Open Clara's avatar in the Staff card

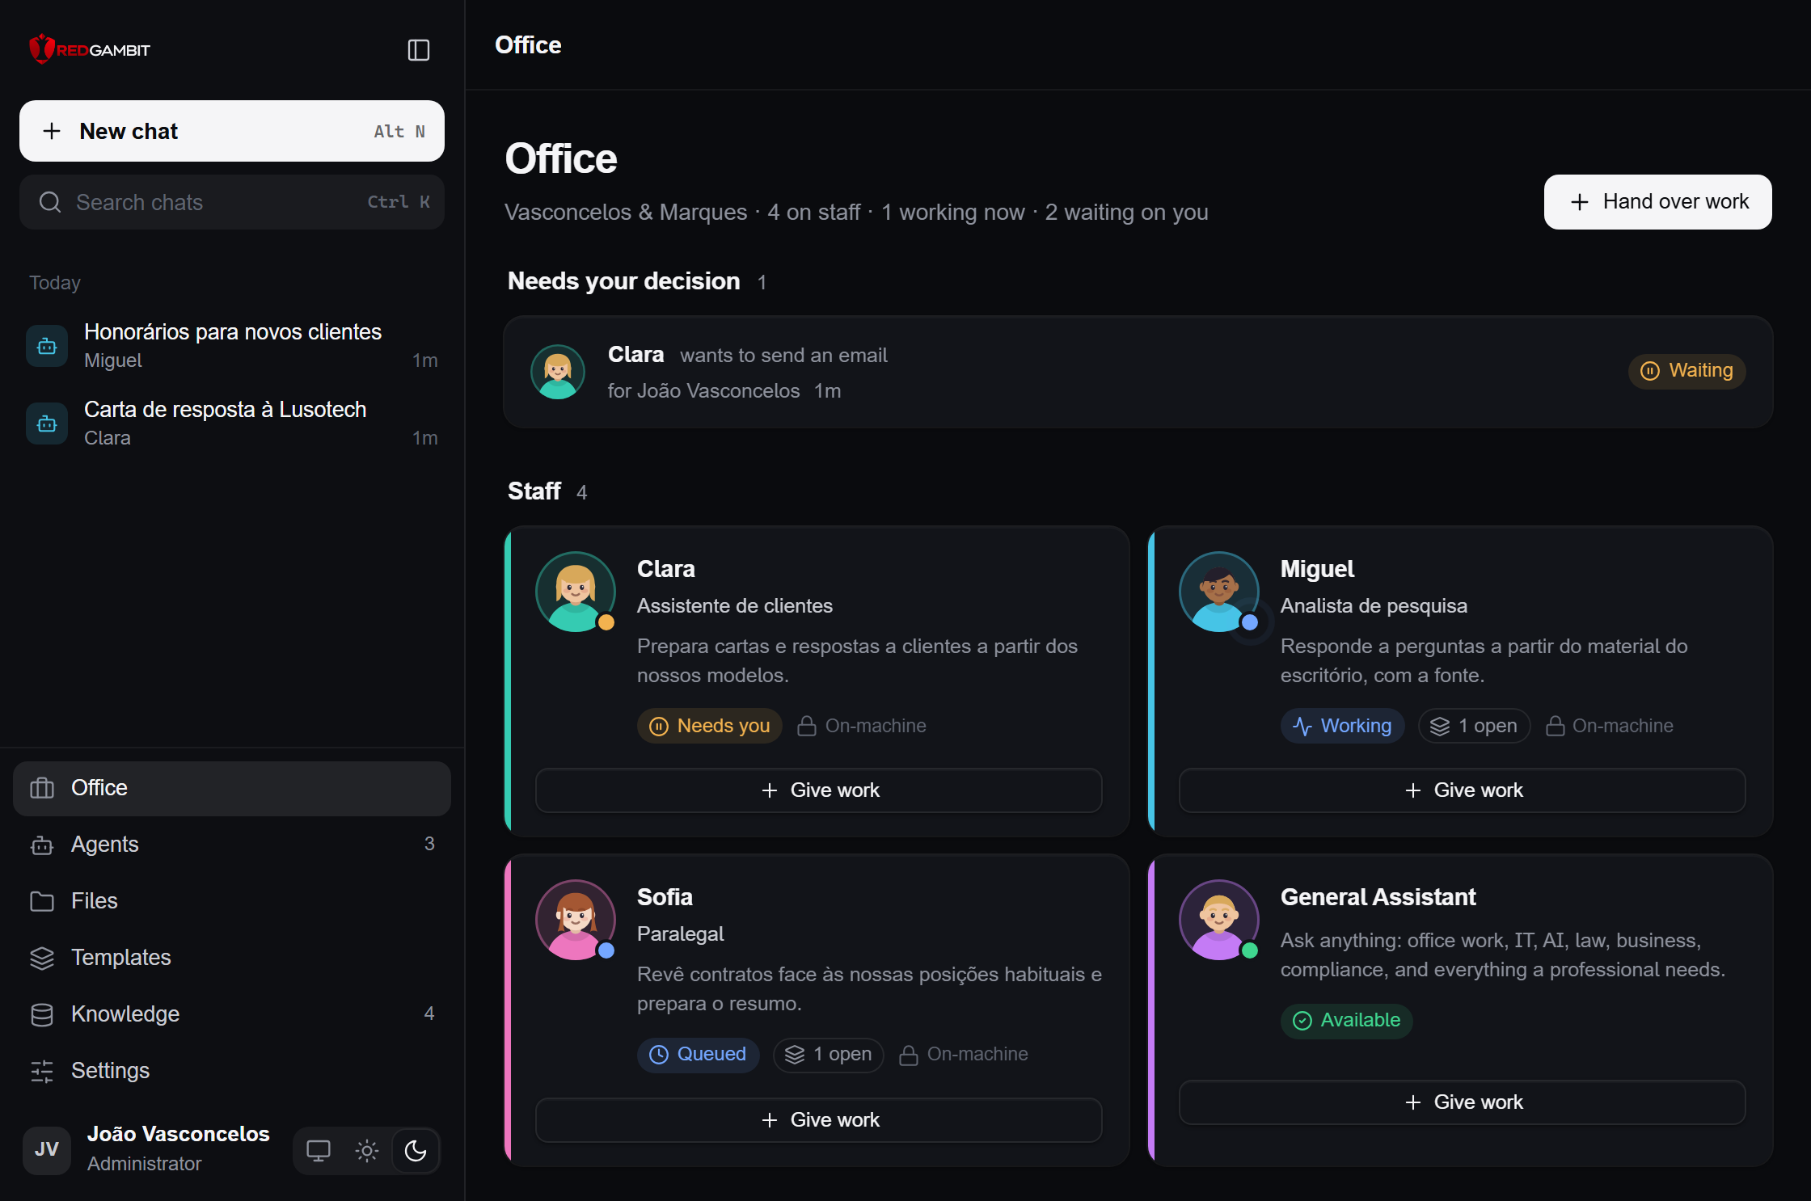click(576, 592)
